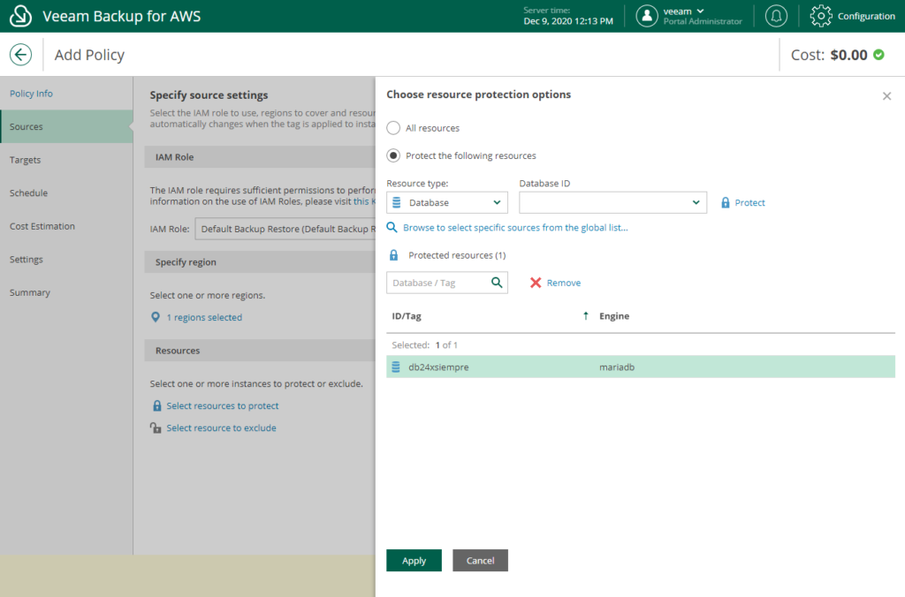Click the user account avatar icon
Screen dimensions: 905x597
(647, 16)
